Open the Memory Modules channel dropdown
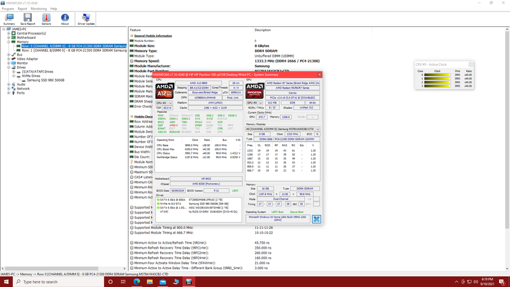 [x=282, y=129]
